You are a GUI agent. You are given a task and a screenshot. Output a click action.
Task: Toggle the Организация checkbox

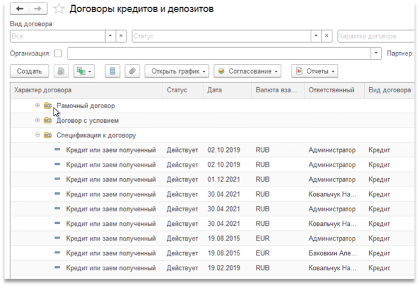click(x=58, y=53)
